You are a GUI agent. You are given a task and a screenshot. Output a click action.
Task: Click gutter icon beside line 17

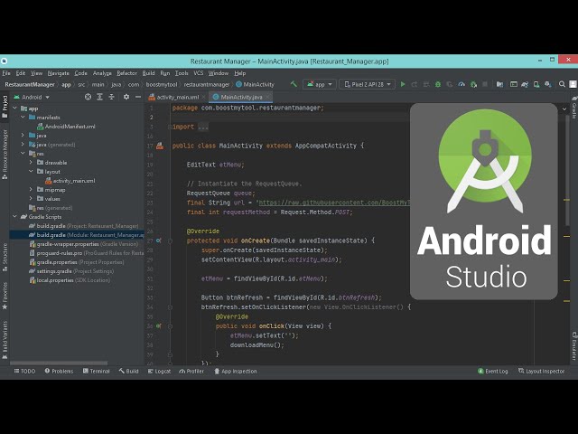click(160, 146)
